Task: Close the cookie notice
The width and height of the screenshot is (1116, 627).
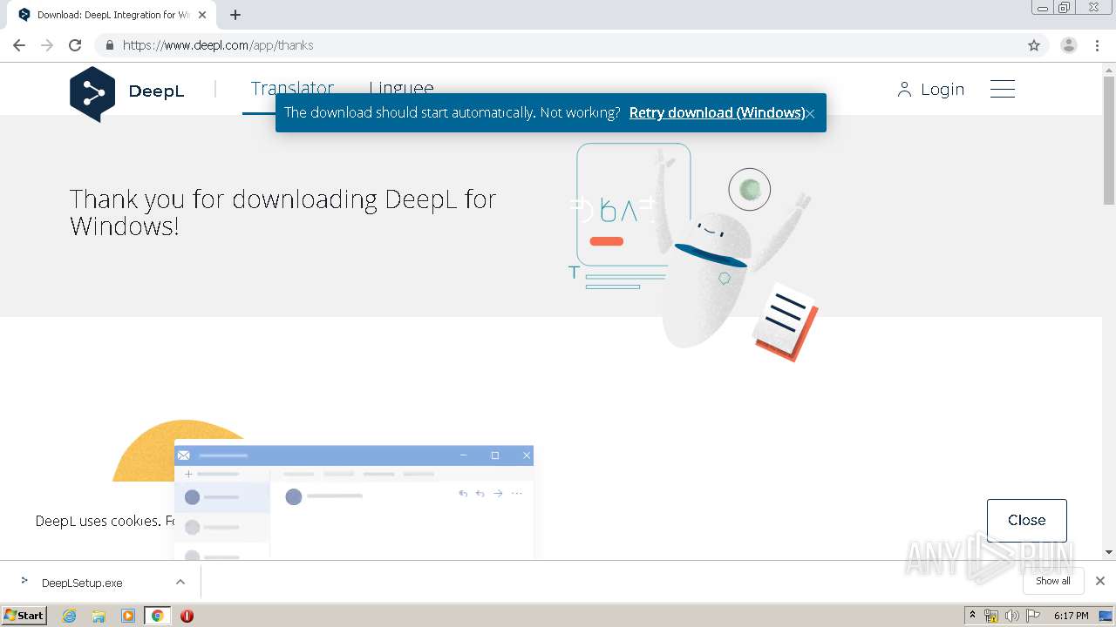Action: (1026, 520)
